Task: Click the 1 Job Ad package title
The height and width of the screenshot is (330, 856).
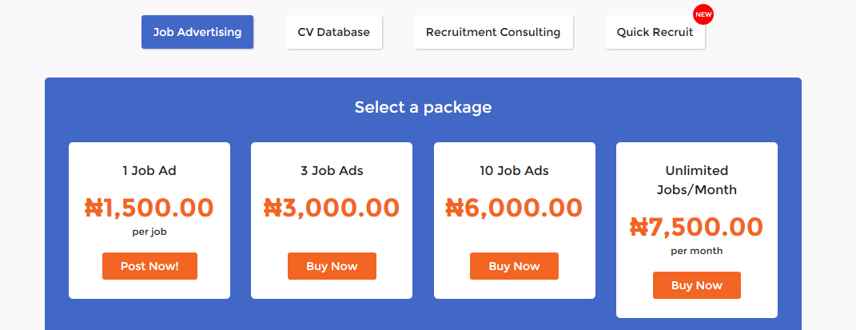Action: (149, 171)
